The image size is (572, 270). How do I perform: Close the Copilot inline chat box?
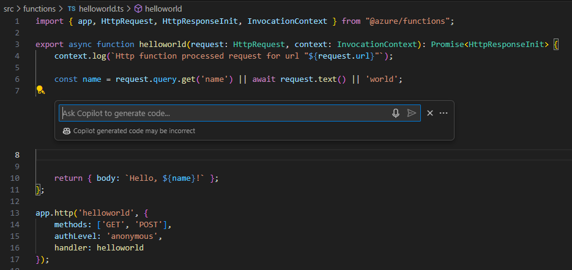(430, 113)
